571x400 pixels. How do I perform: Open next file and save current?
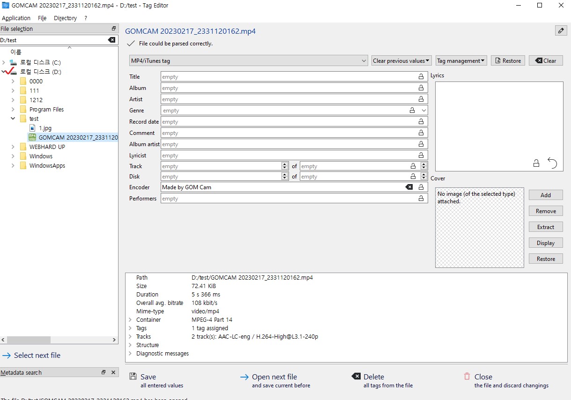click(x=275, y=380)
